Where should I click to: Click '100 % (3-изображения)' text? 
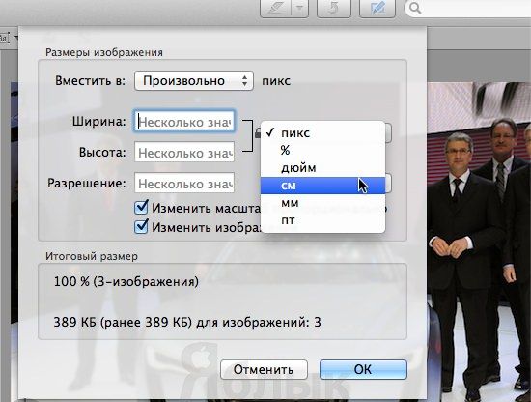126,281
